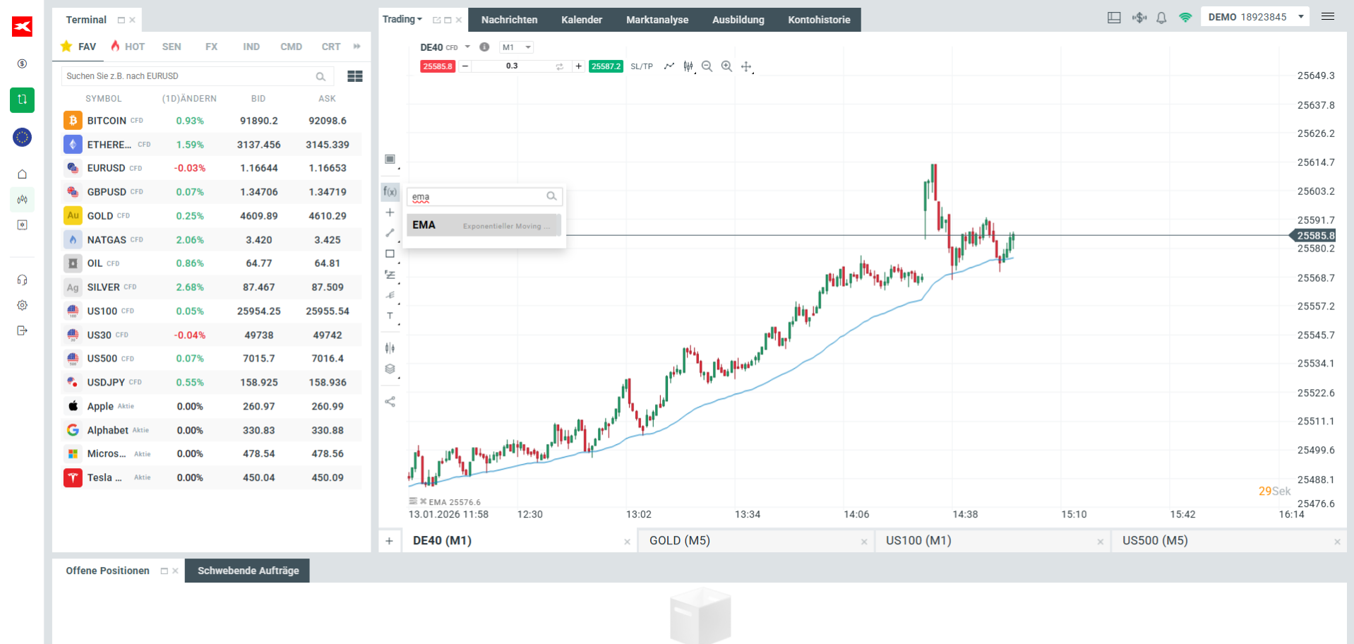Expand the DE40 symbol dropdown arrow
Viewport: 1354px width, 644px height.
tap(467, 47)
